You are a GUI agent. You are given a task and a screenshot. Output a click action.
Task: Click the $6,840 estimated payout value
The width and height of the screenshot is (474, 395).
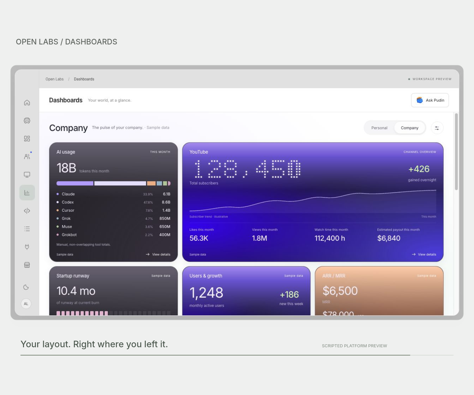coord(389,238)
